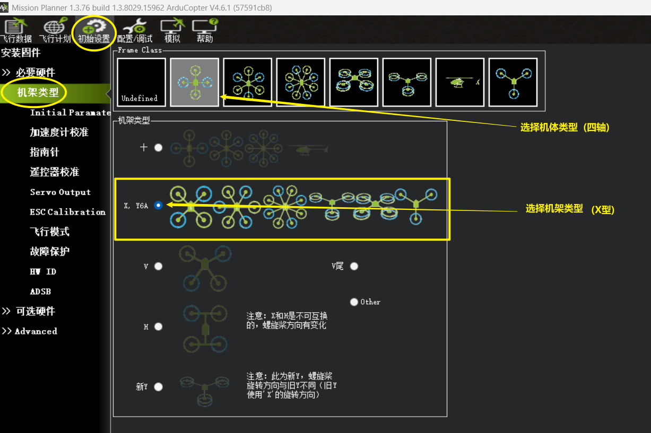Click the 帮助 (Help) icon
651x433 pixels.
pos(205,30)
